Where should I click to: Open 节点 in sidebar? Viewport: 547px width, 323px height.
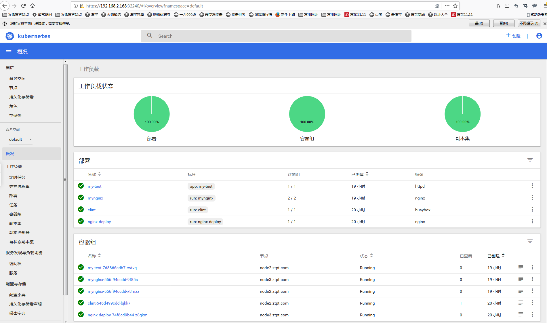coord(13,88)
